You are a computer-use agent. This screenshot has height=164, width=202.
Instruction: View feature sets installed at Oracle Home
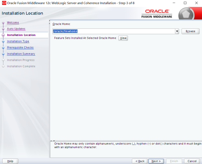123,38
